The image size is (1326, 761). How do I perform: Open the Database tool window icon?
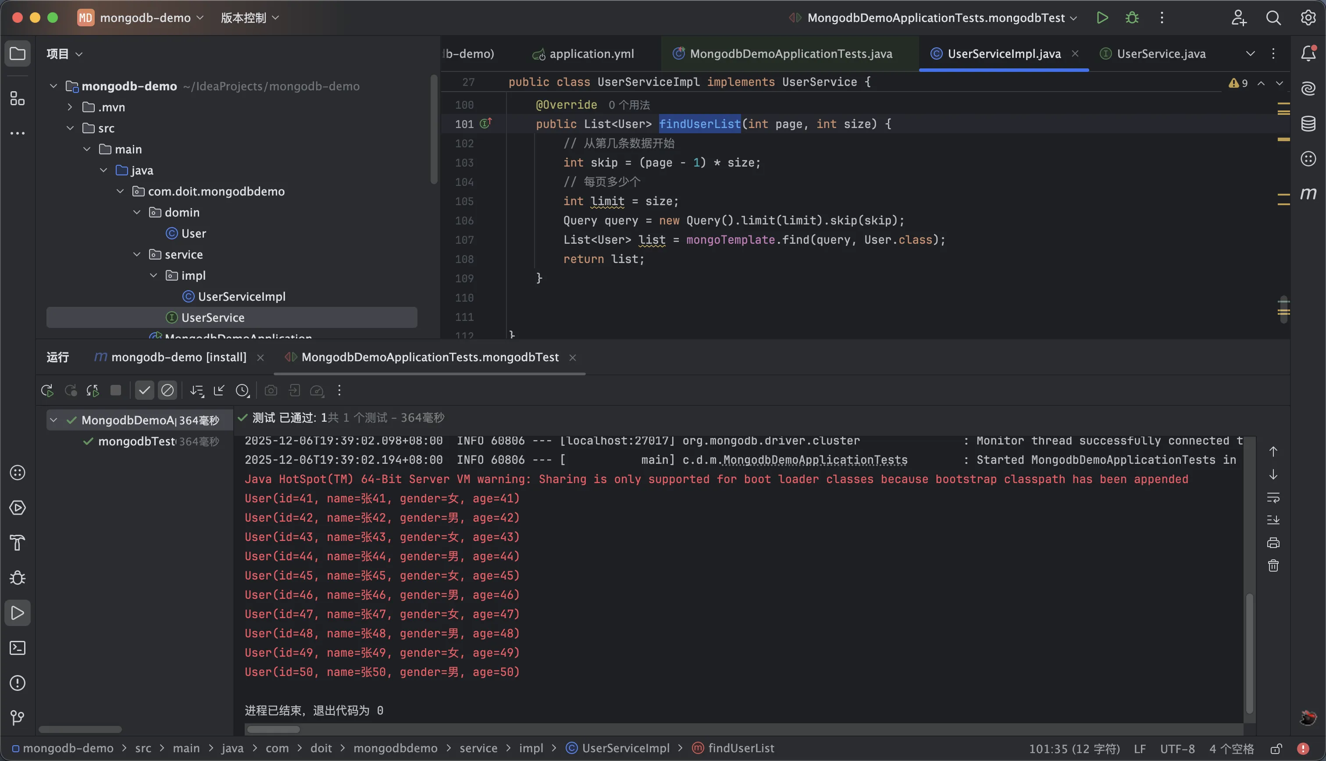(x=1308, y=124)
